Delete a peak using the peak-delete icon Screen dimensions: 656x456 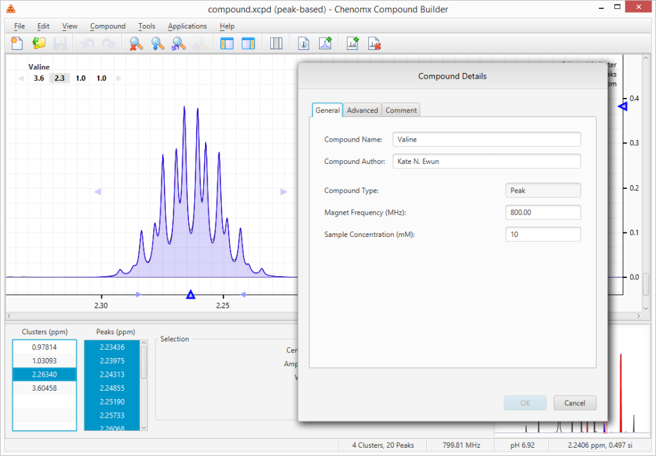click(375, 44)
